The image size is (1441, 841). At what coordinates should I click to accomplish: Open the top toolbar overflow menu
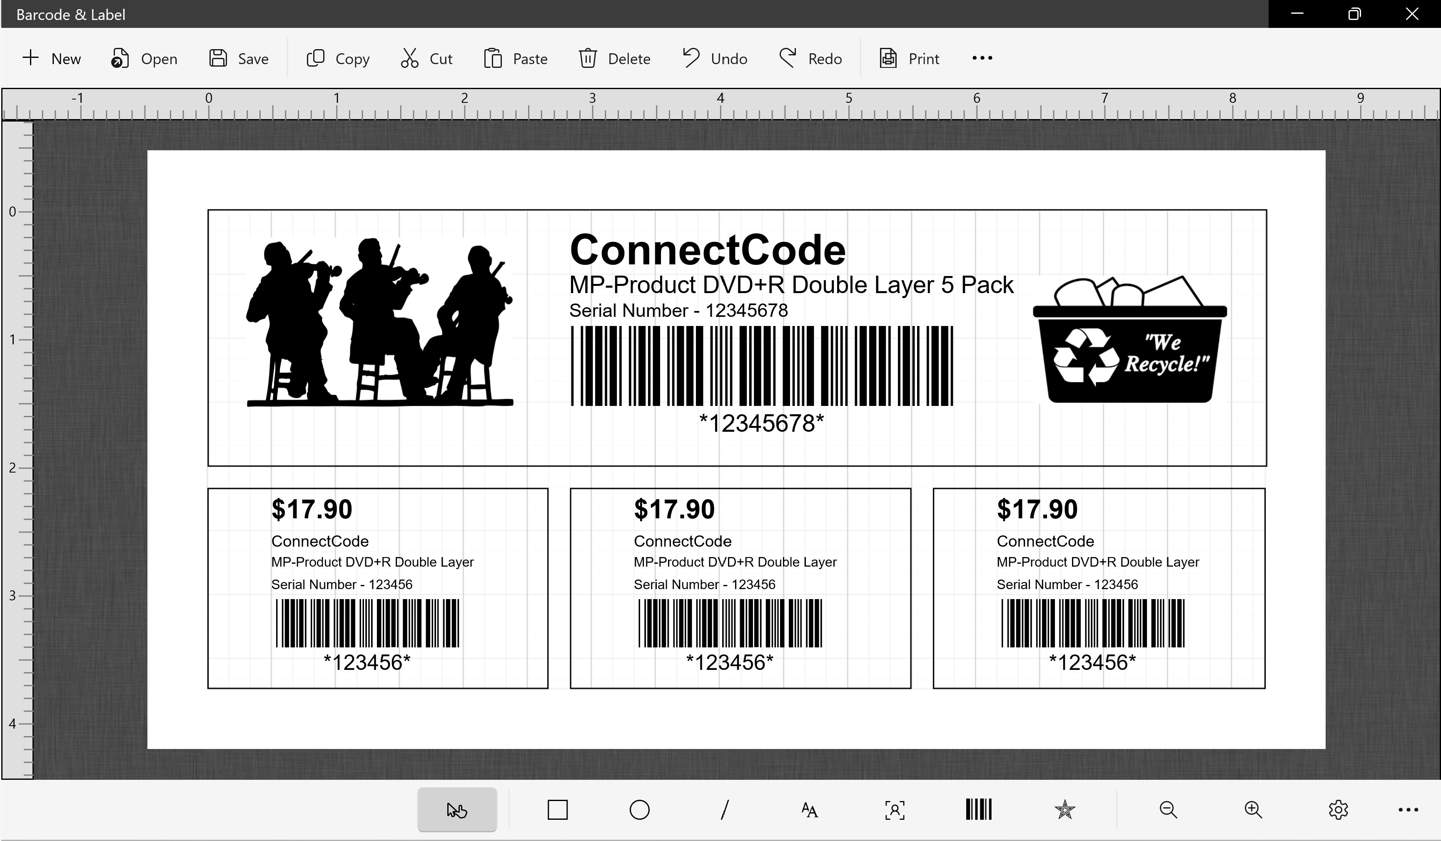pyautogui.click(x=981, y=58)
